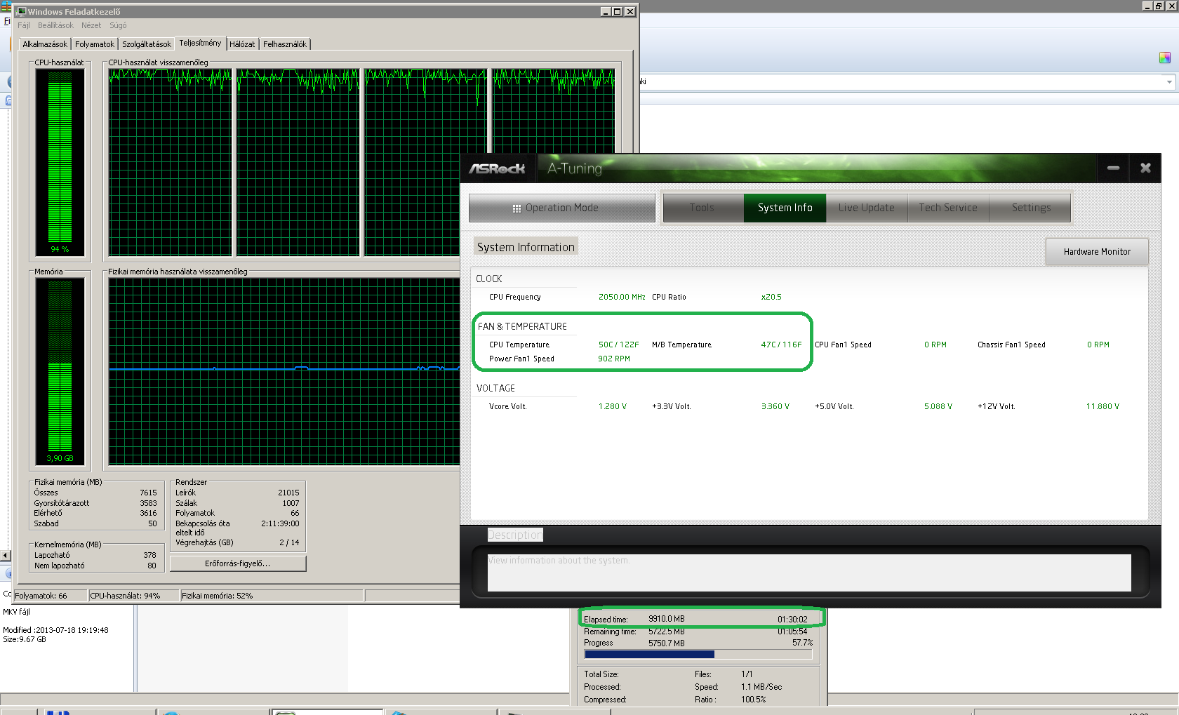Open the Súgó menu
Viewport: 1179px width, 715px height.
118,25
